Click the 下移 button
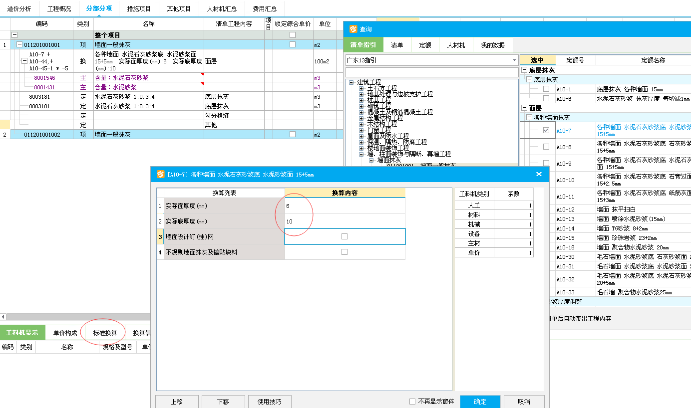The width and height of the screenshot is (691, 408). [x=223, y=402]
